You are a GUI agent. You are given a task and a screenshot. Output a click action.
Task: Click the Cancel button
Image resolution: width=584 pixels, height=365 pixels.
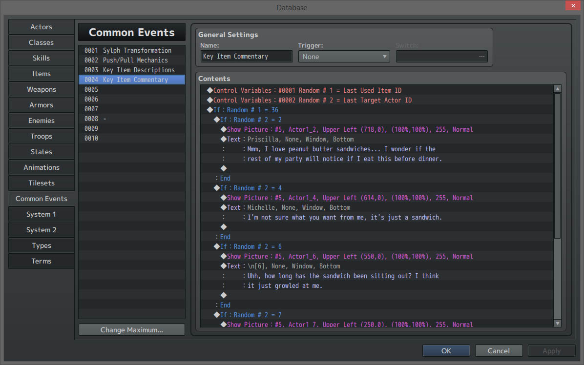(499, 350)
